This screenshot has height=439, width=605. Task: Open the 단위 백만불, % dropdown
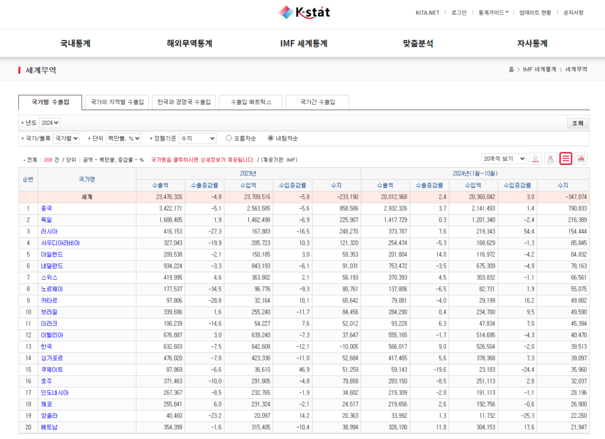point(123,138)
